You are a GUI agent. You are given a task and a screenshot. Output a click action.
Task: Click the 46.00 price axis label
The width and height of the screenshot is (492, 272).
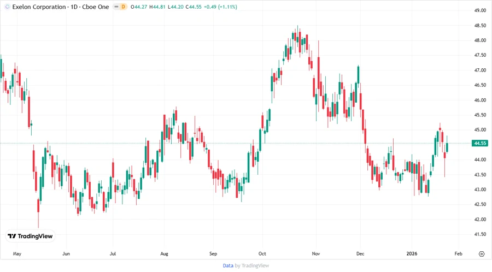[480, 100]
